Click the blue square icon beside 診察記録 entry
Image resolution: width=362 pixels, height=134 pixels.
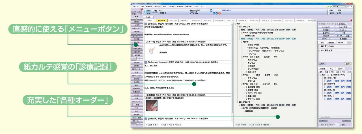click(x=146, y=24)
